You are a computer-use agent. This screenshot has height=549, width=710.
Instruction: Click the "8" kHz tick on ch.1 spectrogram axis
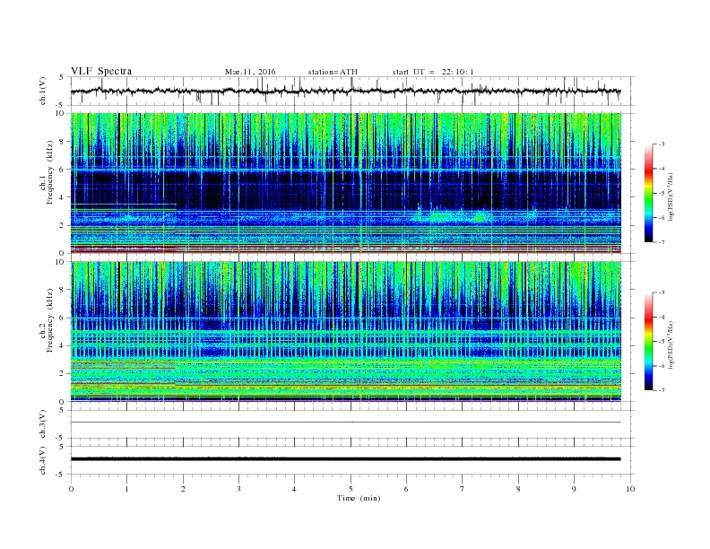(x=62, y=142)
